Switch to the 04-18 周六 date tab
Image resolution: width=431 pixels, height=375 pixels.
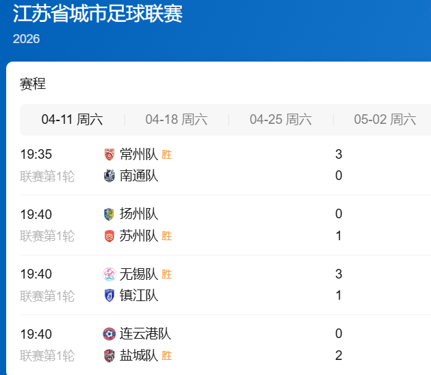[176, 120]
